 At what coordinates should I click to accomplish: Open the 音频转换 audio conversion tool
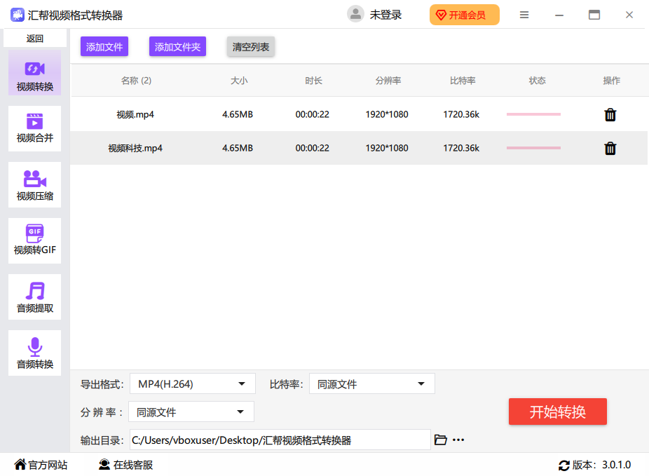point(34,353)
